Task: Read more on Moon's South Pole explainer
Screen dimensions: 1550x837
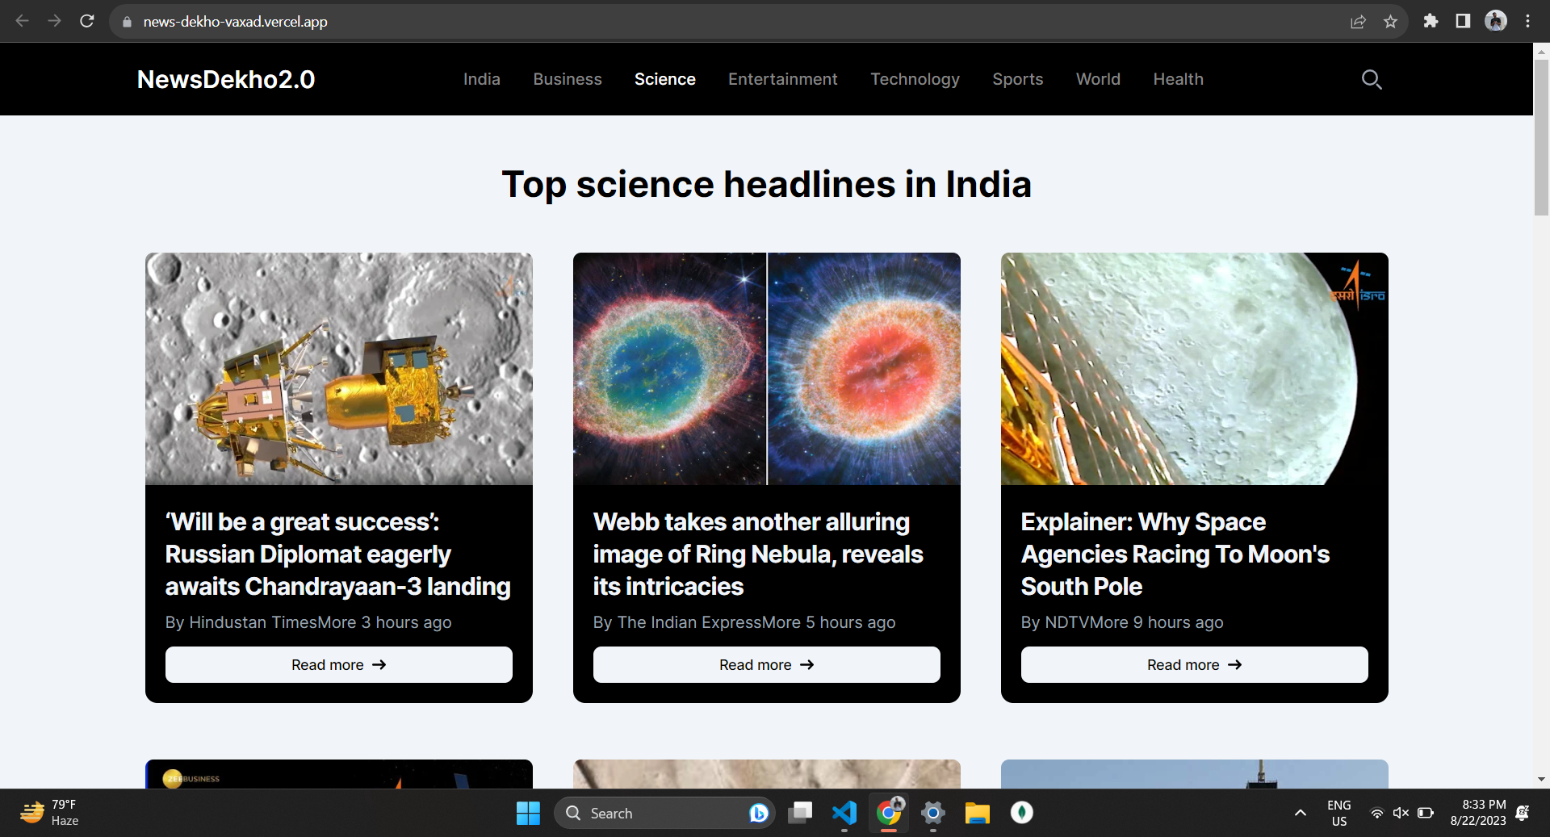Action: coord(1195,664)
